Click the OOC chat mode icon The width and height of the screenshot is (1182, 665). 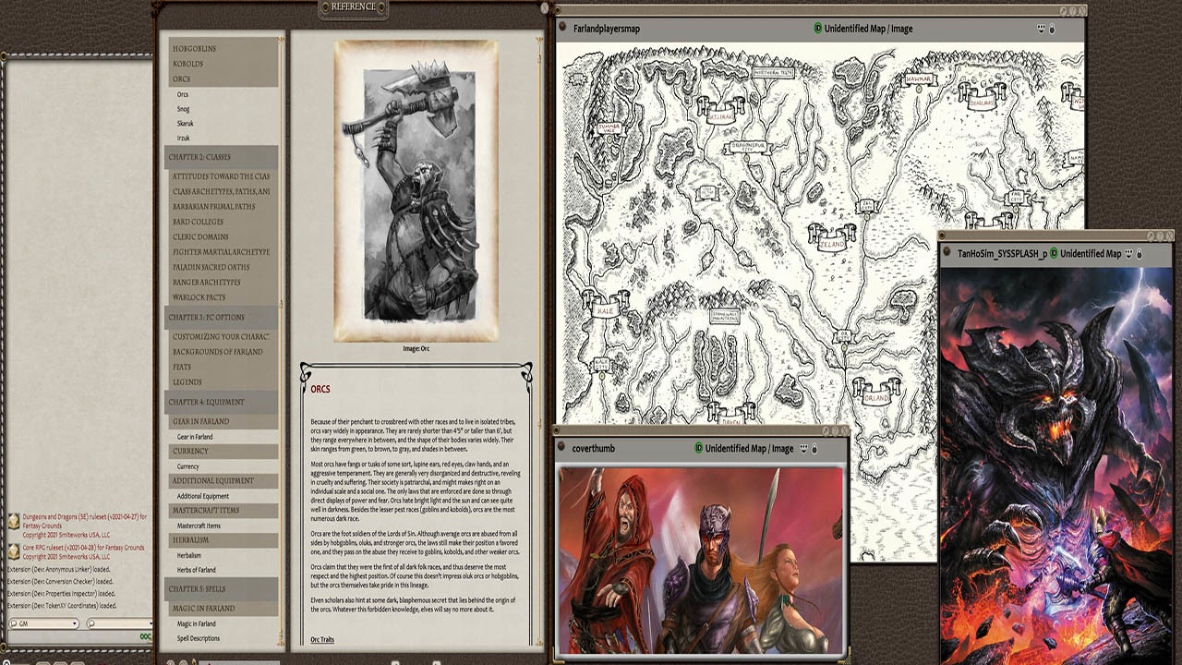coord(145,635)
